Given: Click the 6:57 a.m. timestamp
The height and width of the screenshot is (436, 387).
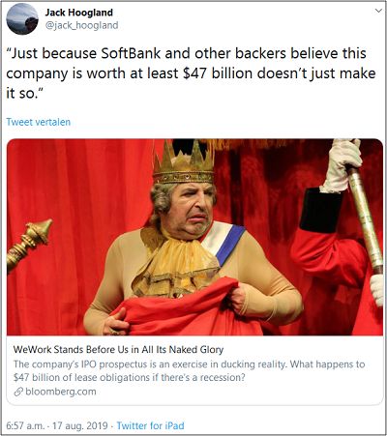Looking at the screenshot, I should (25, 425).
